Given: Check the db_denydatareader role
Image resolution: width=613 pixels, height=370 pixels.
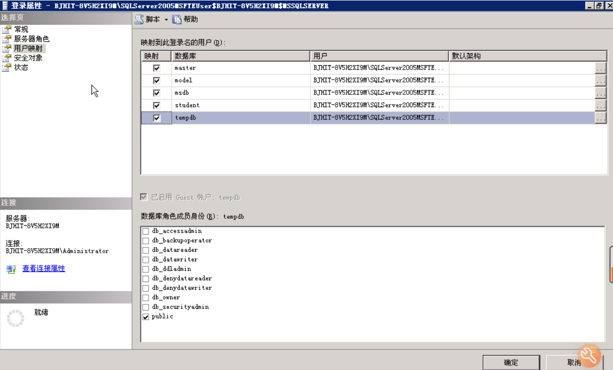Looking at the screenshot, I should [146, 279].
